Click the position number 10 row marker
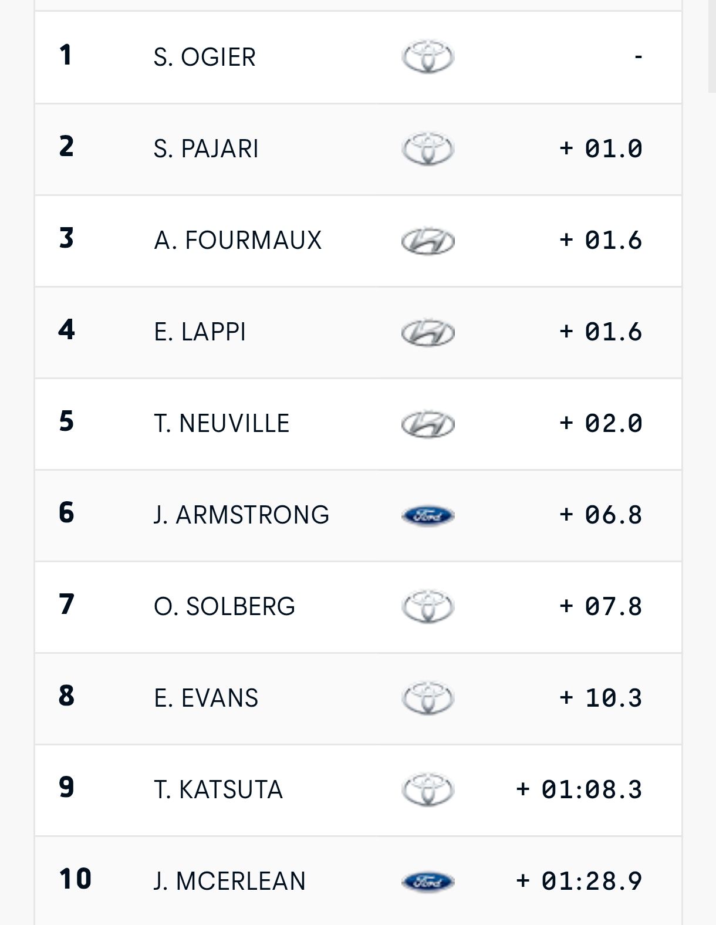Image resolution: width=716 pixels, height=925 pixels. coord(75,879)
